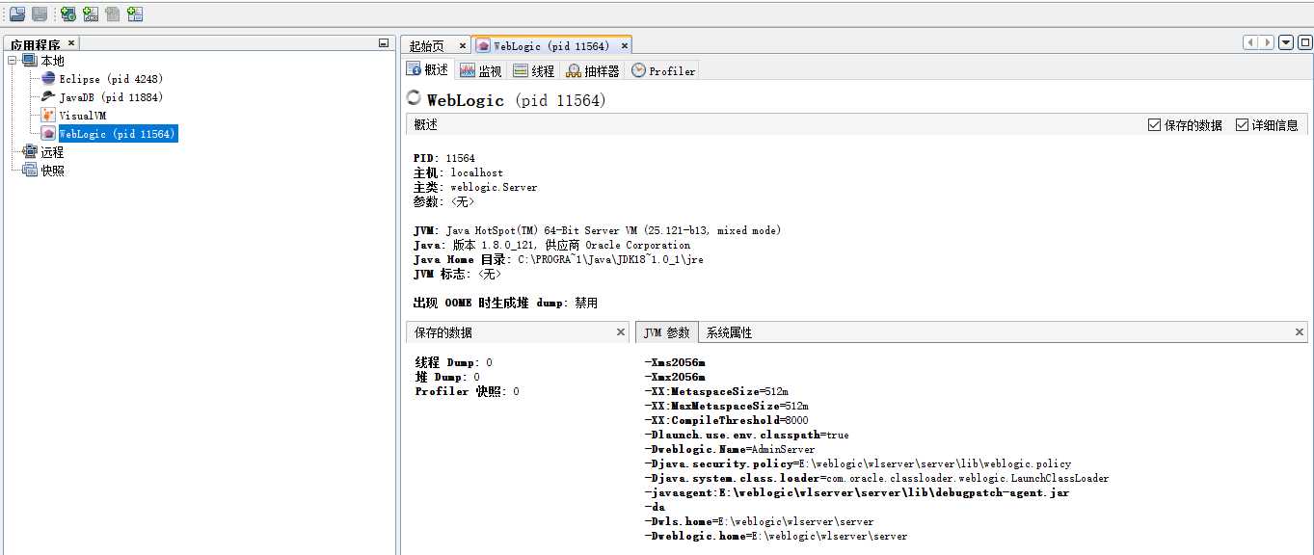The image size is (1314, 555).
Task: Click the loading spinner beside the WebLogic heading
Action: pyautogui.click(x=415, y=98)
